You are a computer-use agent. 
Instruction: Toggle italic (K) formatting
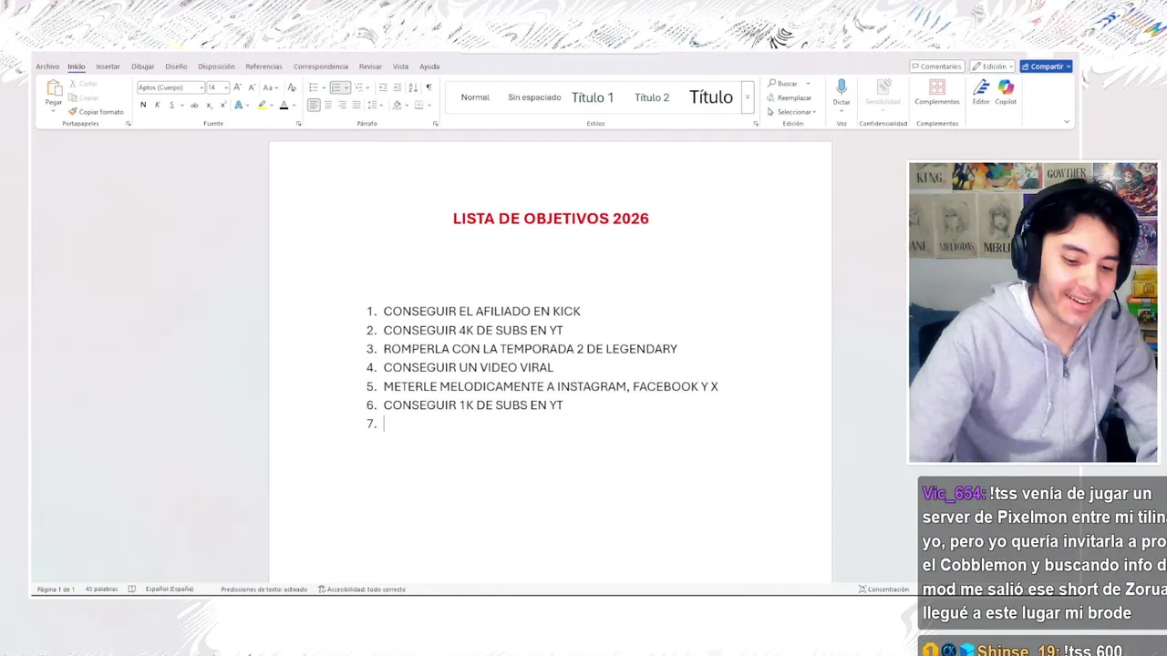click(x=157, y=105)
